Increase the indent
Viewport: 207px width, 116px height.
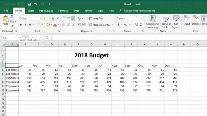coord(84,25)
